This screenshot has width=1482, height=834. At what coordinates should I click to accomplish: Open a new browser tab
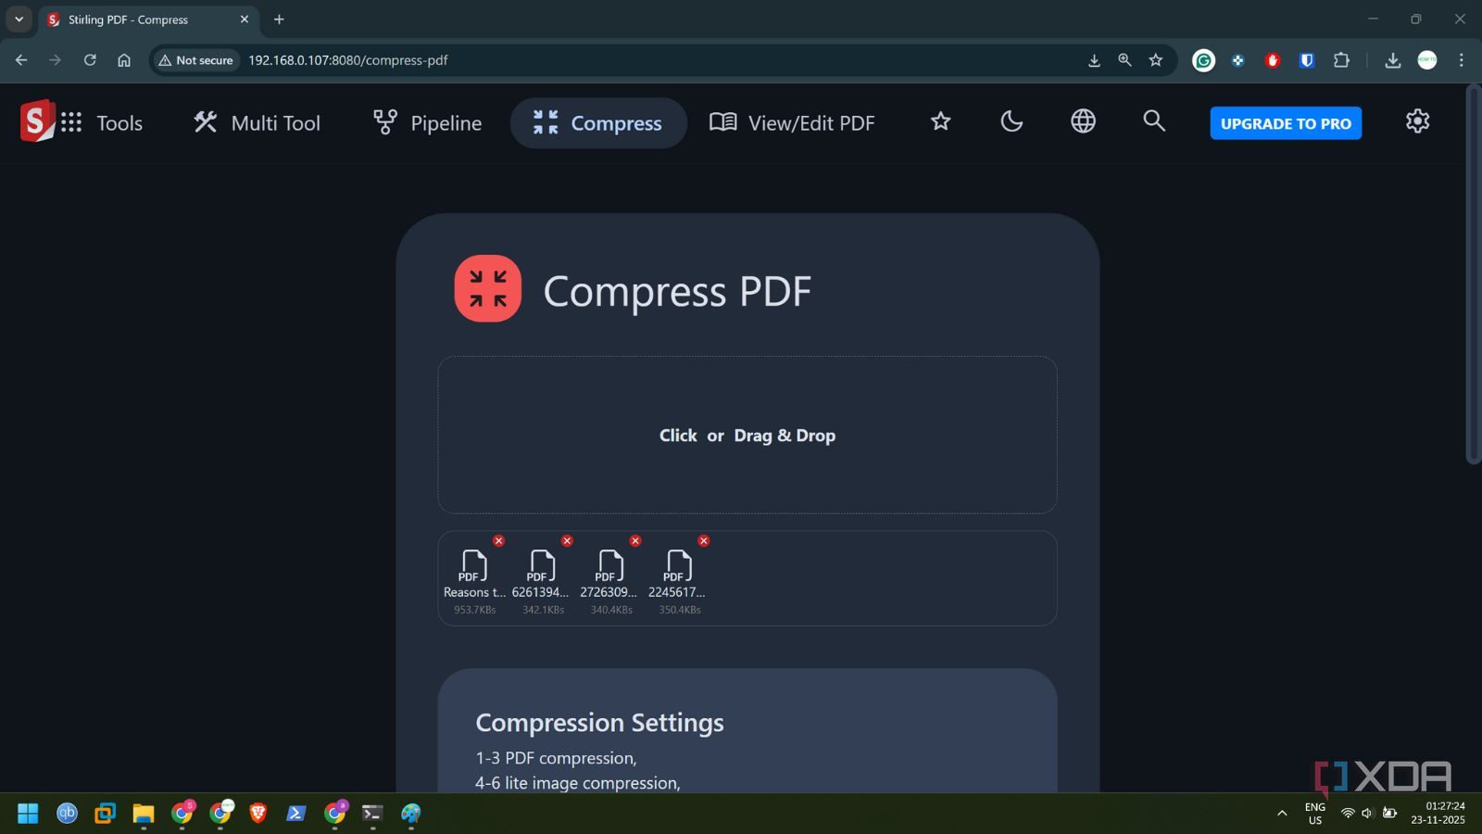coord(279,19)
